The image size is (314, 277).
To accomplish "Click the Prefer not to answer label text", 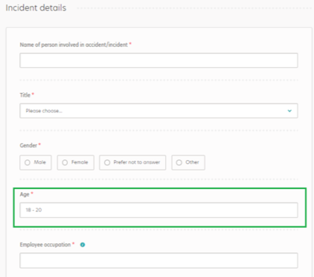I will (137, 162).
